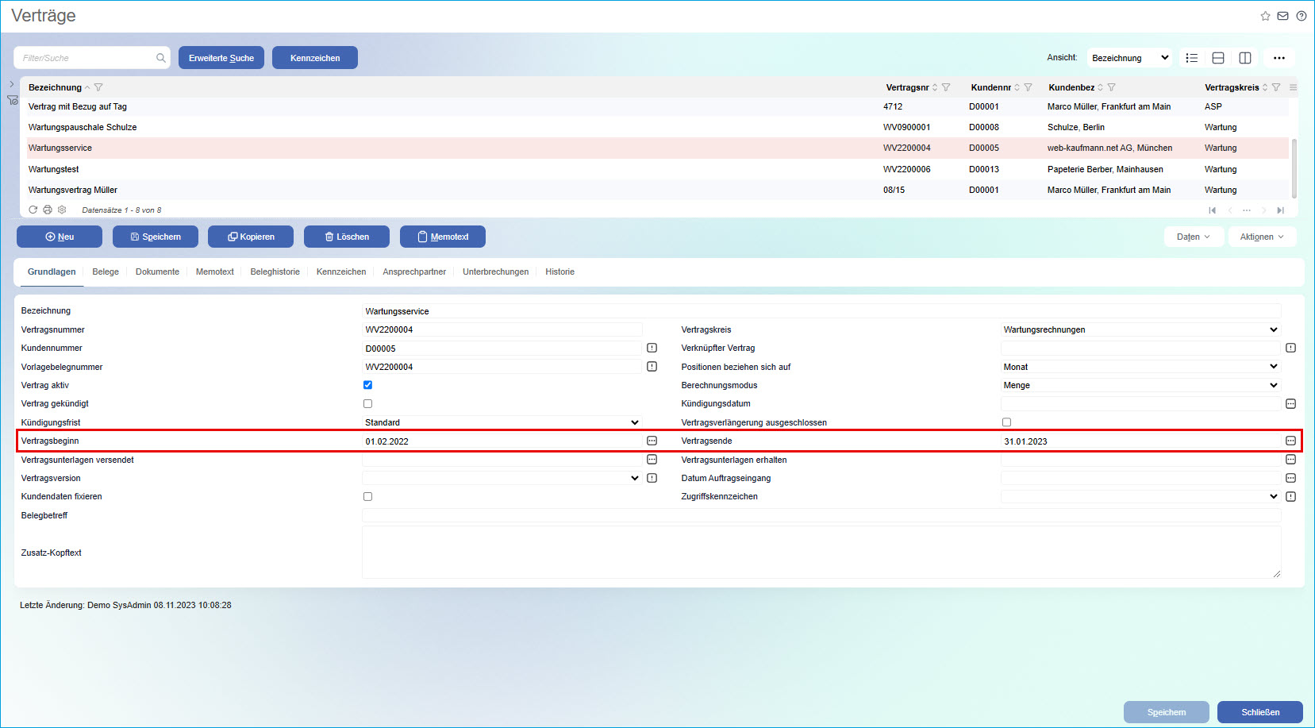Image resolution: width=1315 pixels, height=728 pixels.
Task: Open filter for Kundennr column
Action: [1029, 87]
